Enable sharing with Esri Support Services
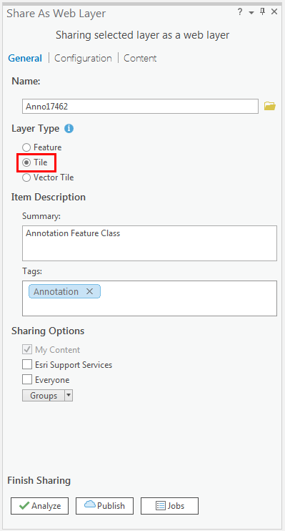Screen dimensions: 285x531 point(27,365)
